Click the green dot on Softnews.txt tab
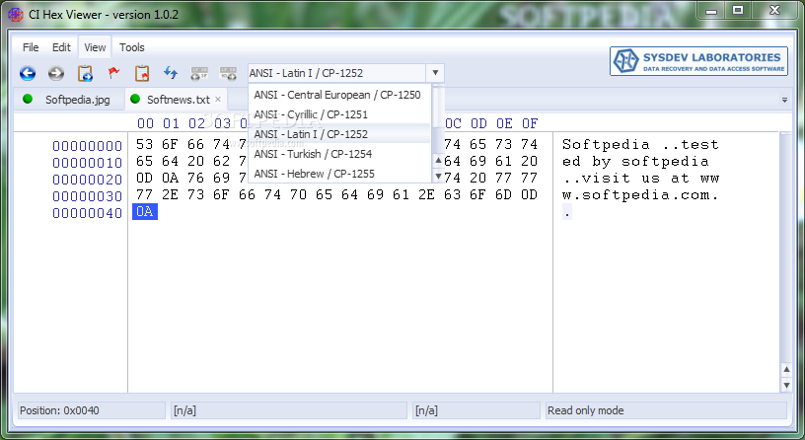Screen dimensions: 805x440 [x=135, y=99]
